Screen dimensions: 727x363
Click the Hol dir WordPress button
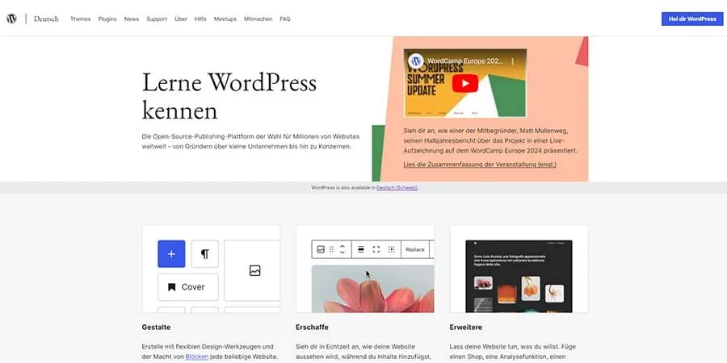pos(692,19)
